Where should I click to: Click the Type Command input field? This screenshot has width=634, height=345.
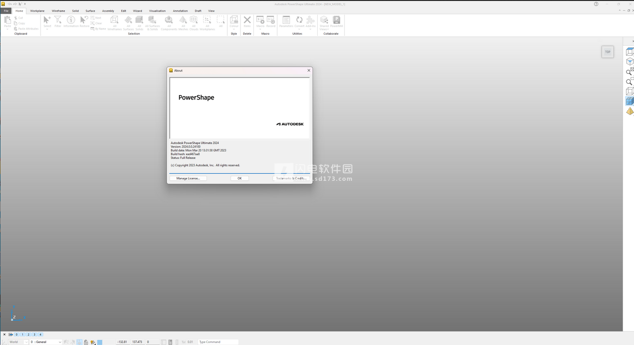(218, 342)
